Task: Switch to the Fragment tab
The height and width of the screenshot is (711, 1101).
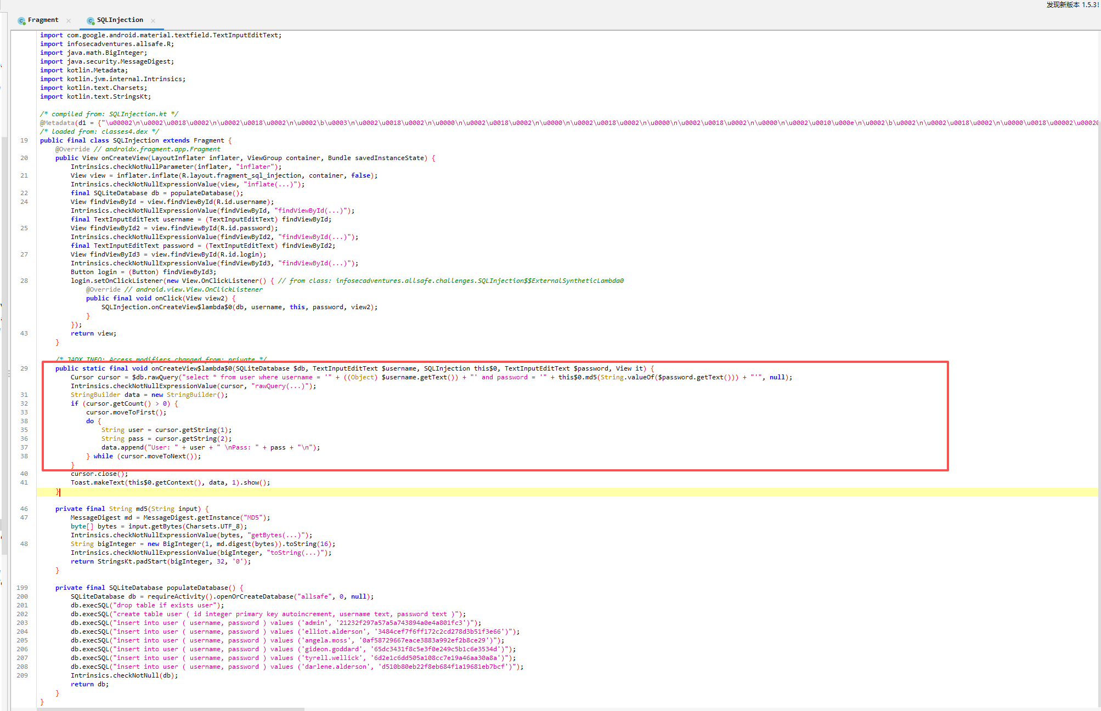Action: click(x=43, y=20)
